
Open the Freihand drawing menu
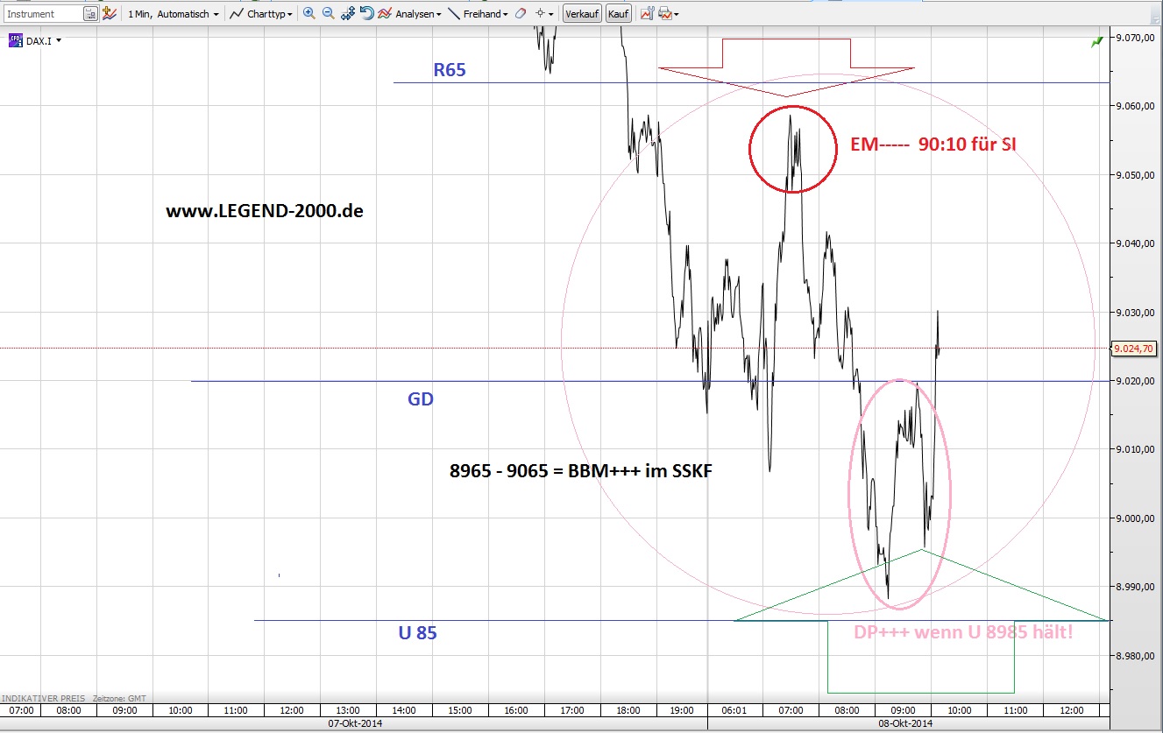(x=483, y=13)
